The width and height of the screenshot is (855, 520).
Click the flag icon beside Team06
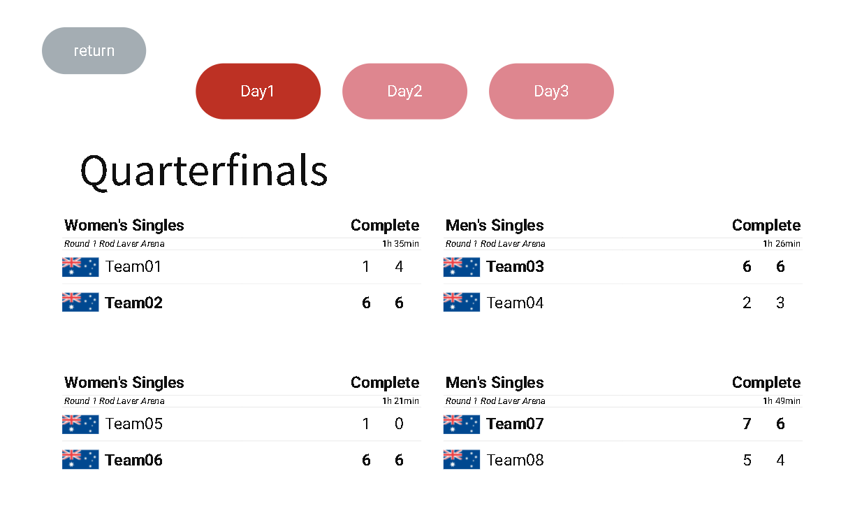pyautogui.click(x=80, y=460)
